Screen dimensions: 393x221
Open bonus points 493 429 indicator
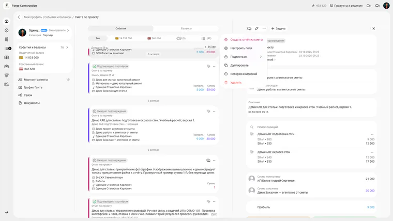click(x=319, y=6)
